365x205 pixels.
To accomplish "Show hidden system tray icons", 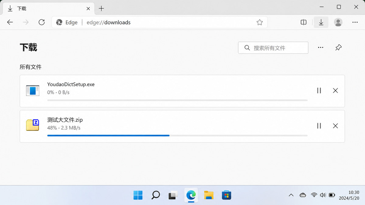I will click(291, 195).
